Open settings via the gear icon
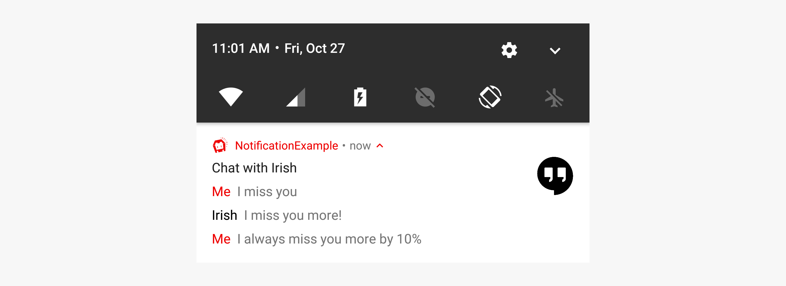 (x=509, y=50)
